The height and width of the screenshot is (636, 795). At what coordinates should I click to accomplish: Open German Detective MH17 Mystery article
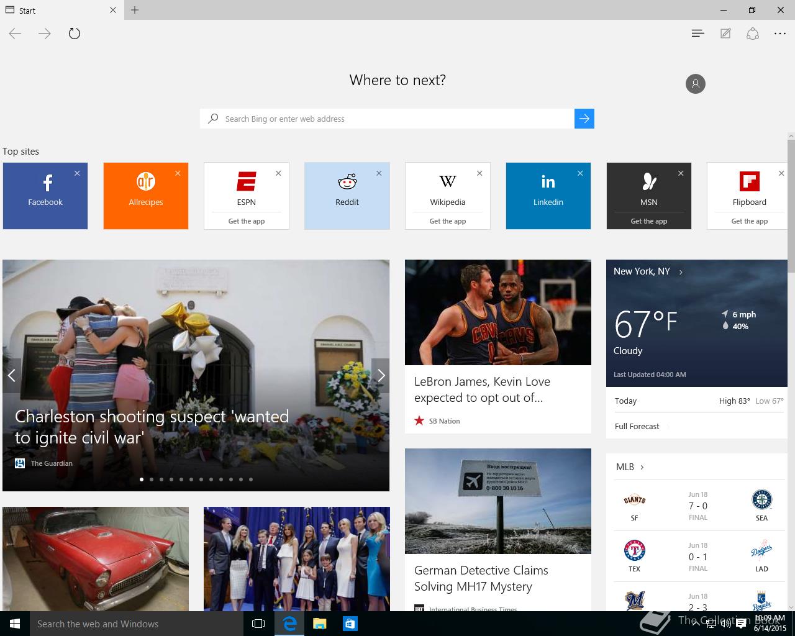tap(481, 578)
